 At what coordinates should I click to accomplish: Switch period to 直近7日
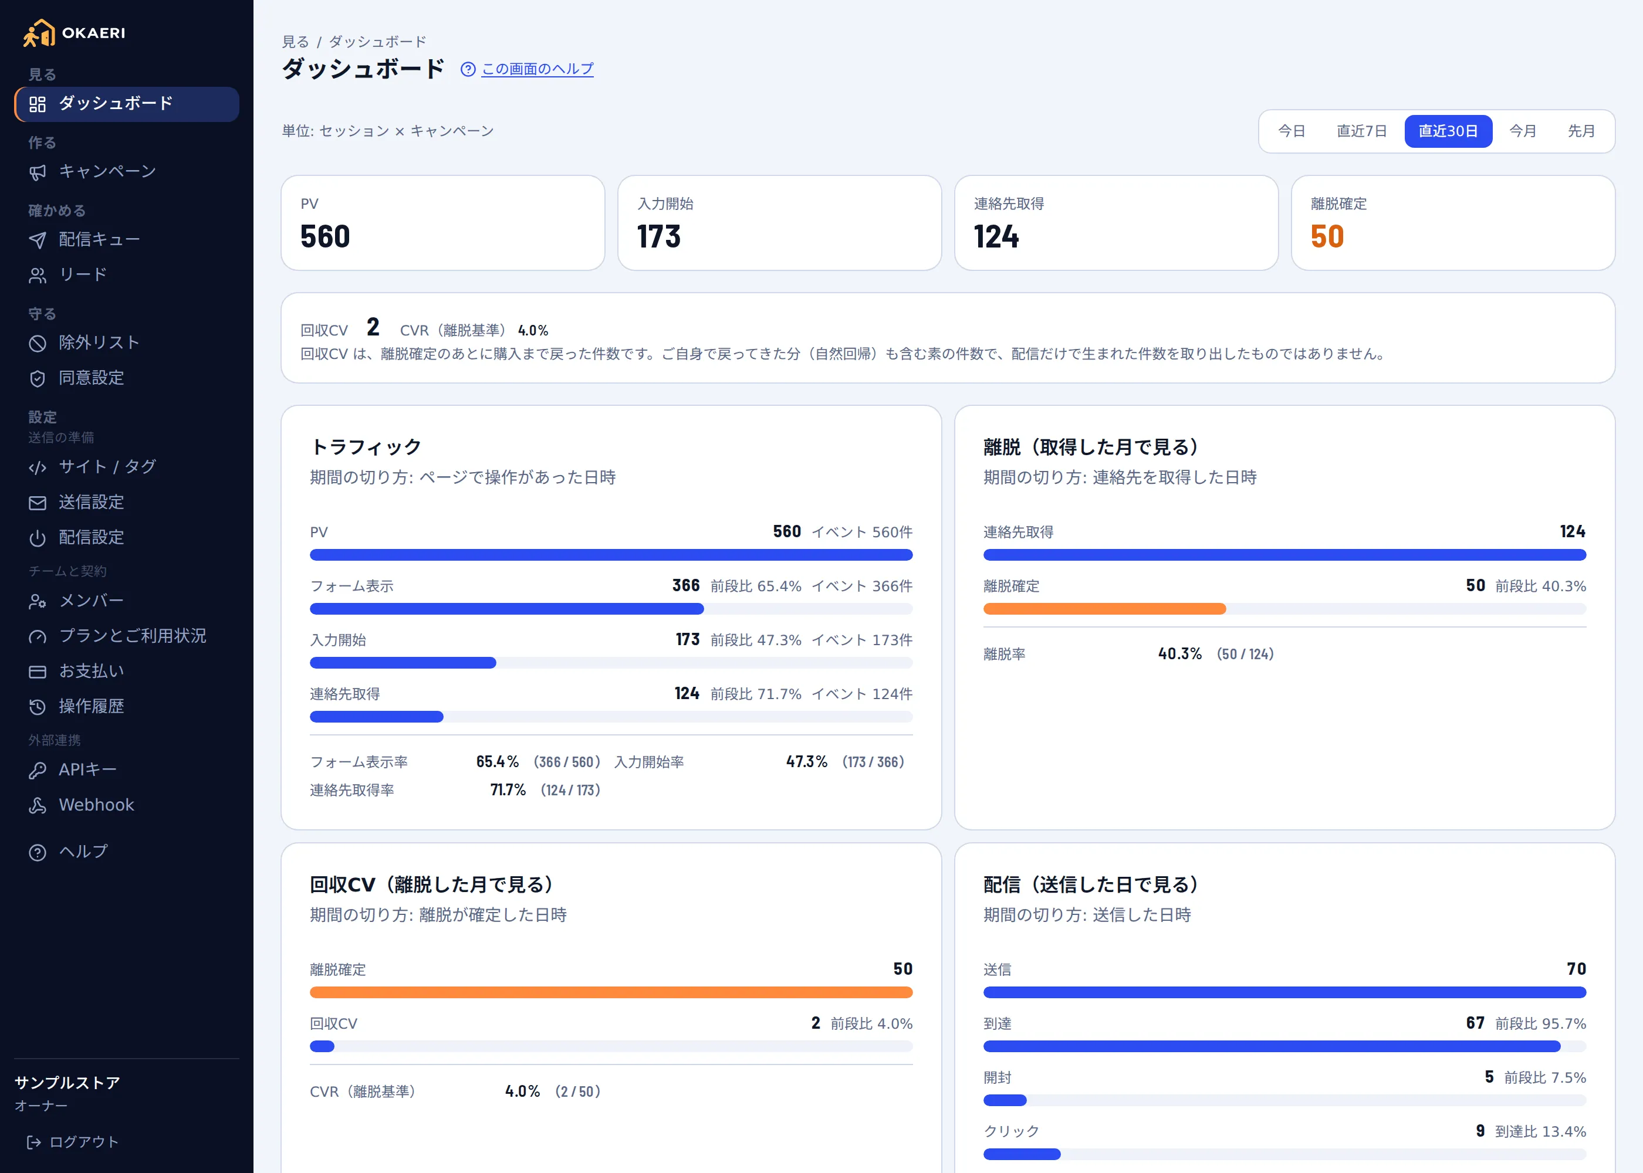[1361, 131]
